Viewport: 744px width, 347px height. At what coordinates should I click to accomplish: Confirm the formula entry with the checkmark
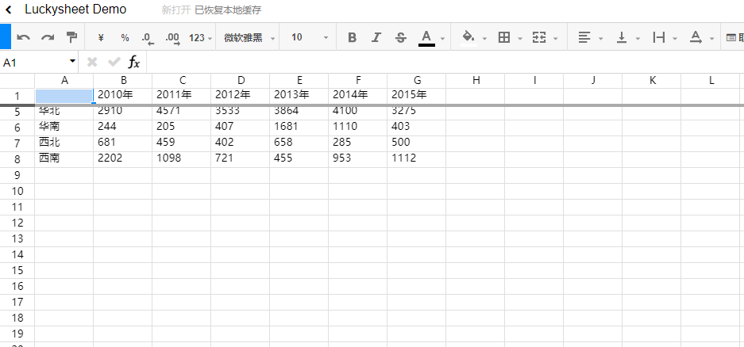114,62
